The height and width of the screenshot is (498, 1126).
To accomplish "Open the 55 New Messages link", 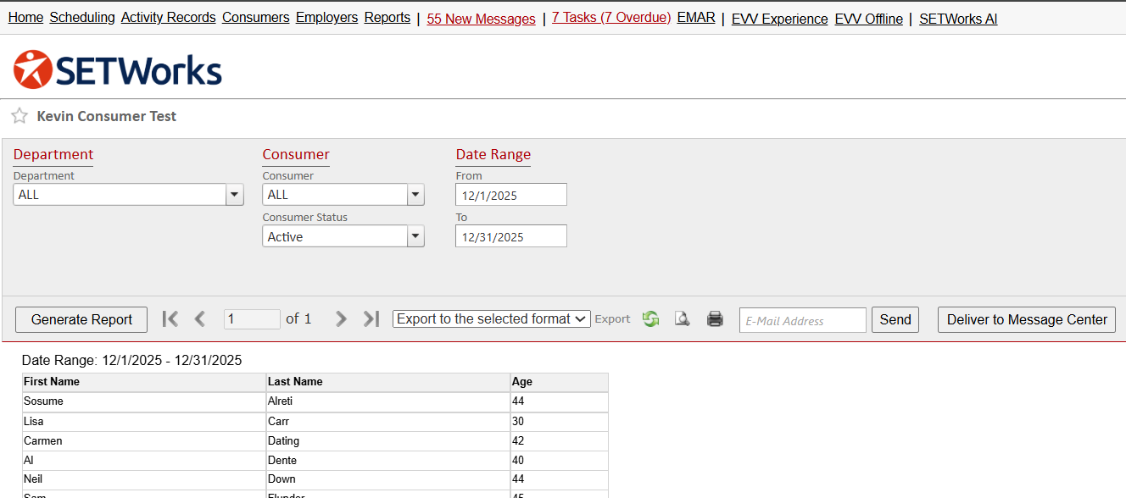I will coord(481,19).
